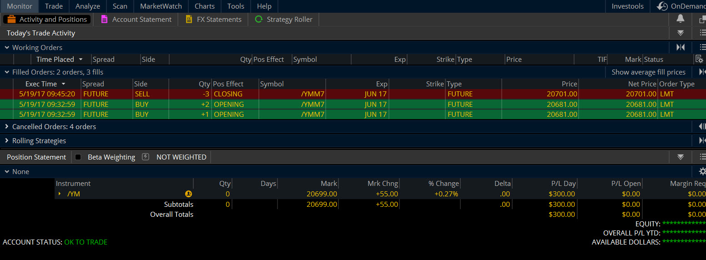
Task: Expand the Cancelled Orders section
Action: coord(7,126)
